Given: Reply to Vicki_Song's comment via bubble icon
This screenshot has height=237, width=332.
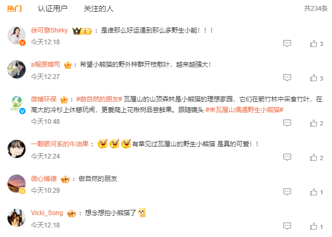Looking at the screenshot, I should 287,226.
